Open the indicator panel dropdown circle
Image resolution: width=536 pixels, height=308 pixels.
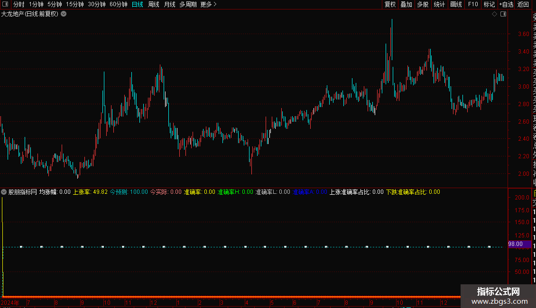coord(4,192)
